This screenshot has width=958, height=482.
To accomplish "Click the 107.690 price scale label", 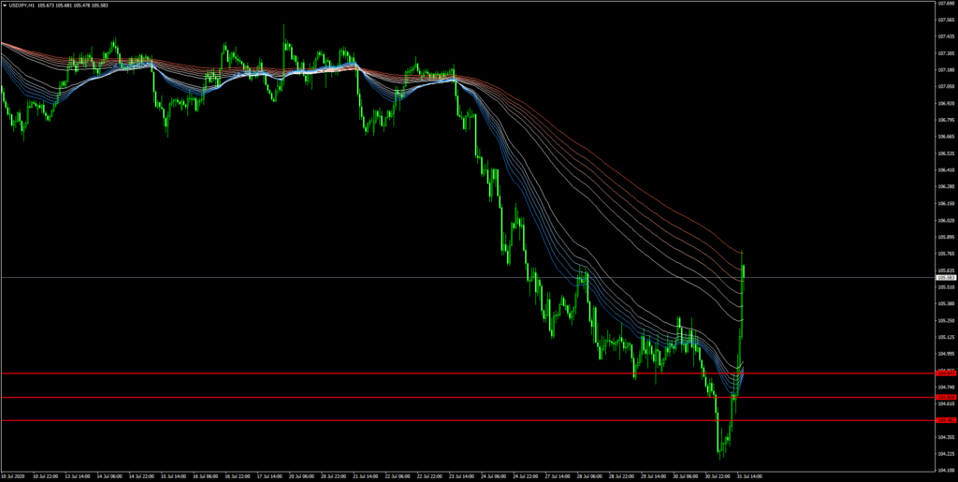I will [944, 4].
